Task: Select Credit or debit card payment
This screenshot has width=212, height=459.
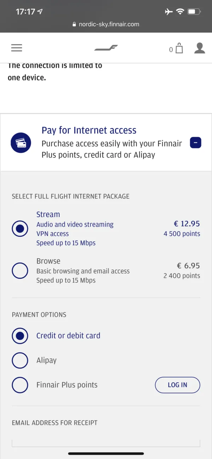Action: click(x=20, y=335)
